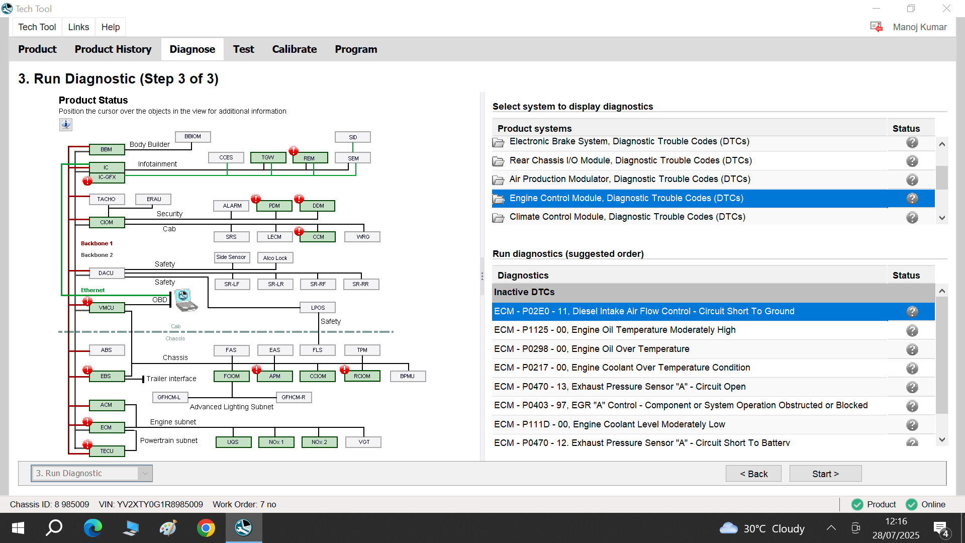Select Climate Control Module DTCs row
This screenshot has height=543, width=965.
[x=627, y=217]
